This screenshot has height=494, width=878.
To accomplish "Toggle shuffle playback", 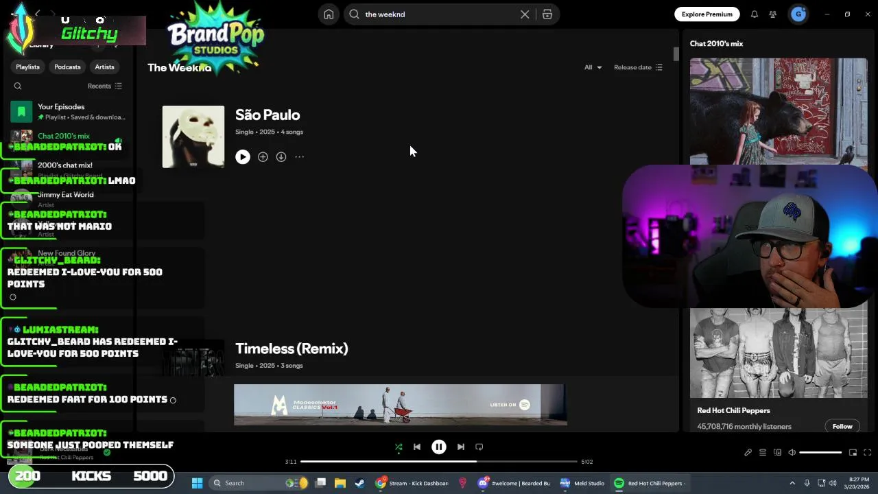I will [399, 447].
